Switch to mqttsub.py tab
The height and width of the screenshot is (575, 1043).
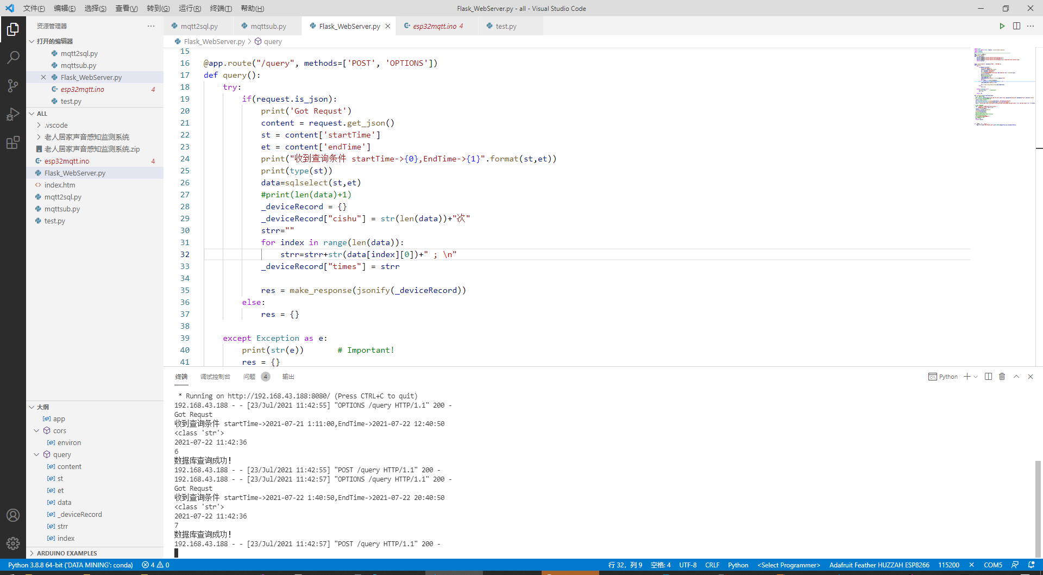click(x=268, y=26)
